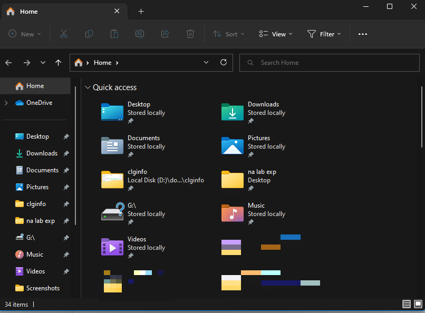
Task: Open the New dropdown menu
Action: [x=25, y=34]
